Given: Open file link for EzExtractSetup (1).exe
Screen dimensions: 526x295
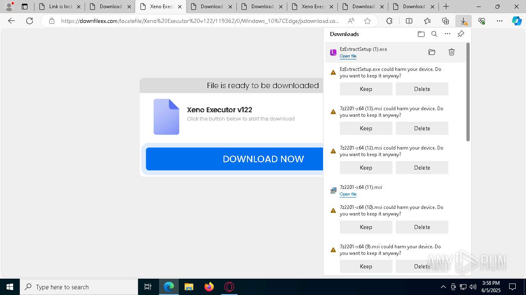Looking at the screenshot, I should (x=348, y=56).
